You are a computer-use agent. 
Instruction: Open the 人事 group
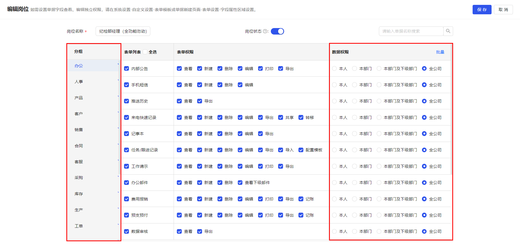coord(79,81)
